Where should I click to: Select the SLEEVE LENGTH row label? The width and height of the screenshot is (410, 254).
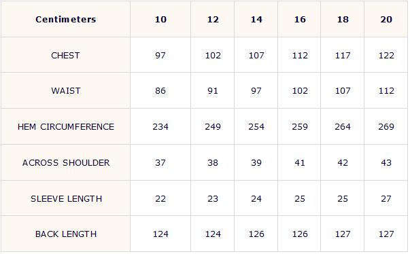66,199
